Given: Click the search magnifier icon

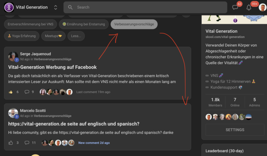Looking at the screenshot, I should (70, 7).
